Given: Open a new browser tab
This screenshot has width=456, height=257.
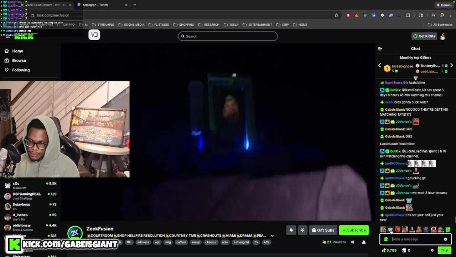Looking at the screenshot, I should pyautogui.click(x=135, y=5).
